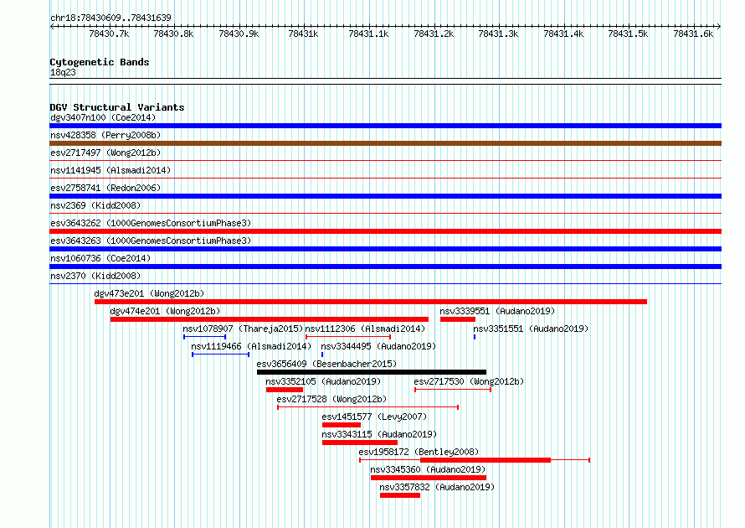Select the black esv3656409 bar
This screenshot has height=528, width=745.
pos(372,372)
